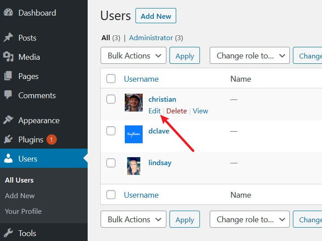Choose Add New in the Users submenu
The width and height of the screenshot is (322, 241).
(20, 196)
